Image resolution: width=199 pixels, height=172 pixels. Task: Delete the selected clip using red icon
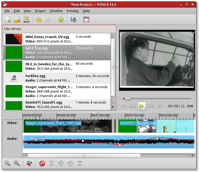[x=42, y=163]
